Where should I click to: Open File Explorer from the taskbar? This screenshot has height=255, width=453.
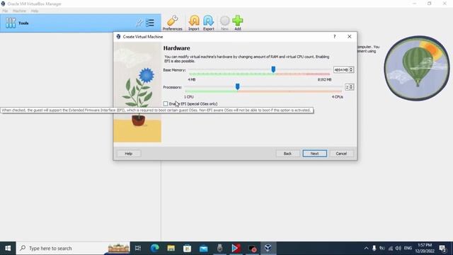click(x=171, y=248)
